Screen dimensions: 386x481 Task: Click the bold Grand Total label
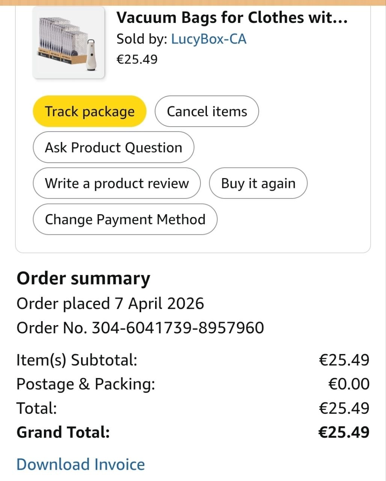[x=63, y=432]
